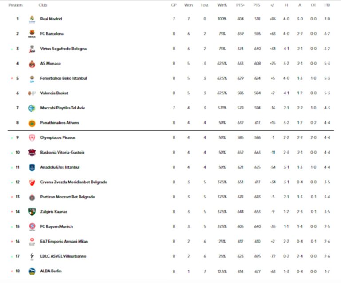Click the FC Bayern Munich logo
The width and height of the screenshot is (341, 283).
pyautogui.click(x=32, y=226)
